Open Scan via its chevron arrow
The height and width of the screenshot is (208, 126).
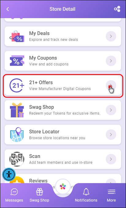(111, 159)
